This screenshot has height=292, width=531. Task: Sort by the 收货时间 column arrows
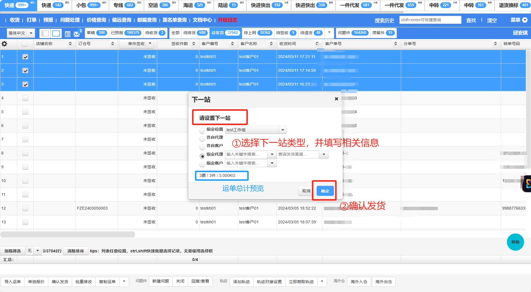tap(317, 44)
